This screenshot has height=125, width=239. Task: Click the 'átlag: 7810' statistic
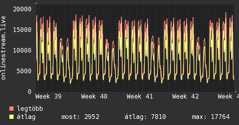click(x=145, y=117)
